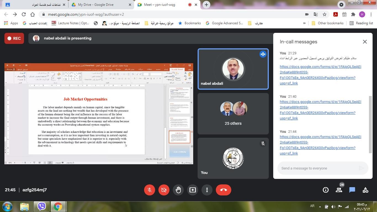Bookmark this page with the star icon
Viewport: 377px width, 212px height.
[x=325, y=14]
